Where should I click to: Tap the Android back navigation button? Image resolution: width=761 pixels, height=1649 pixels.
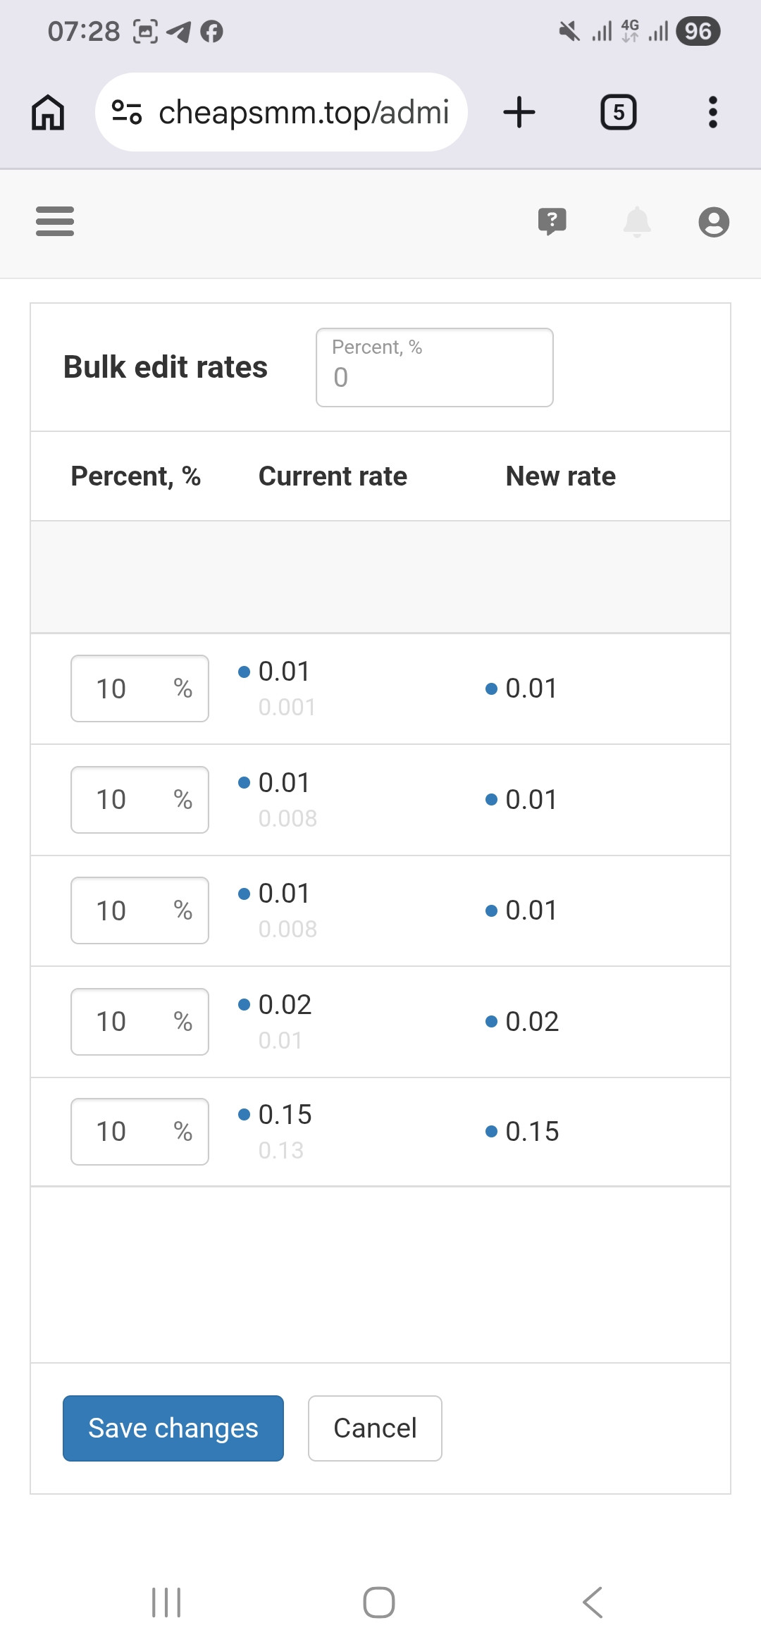coord(593,1602)
